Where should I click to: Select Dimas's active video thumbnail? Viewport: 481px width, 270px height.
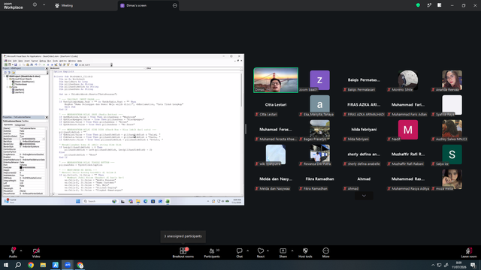[x=276, y=80]
